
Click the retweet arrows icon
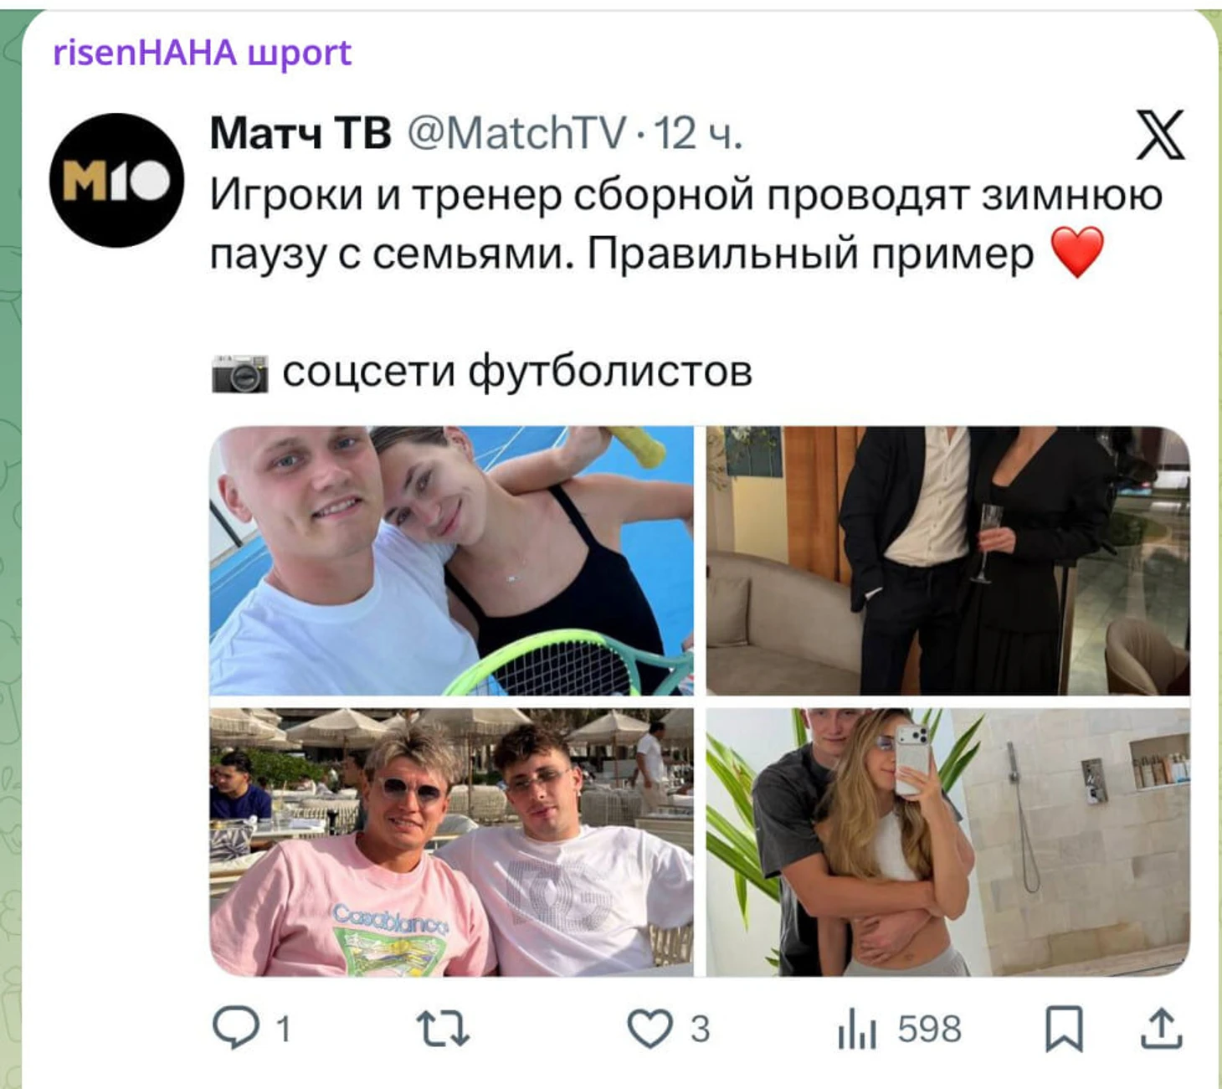tap(443, 1028)
